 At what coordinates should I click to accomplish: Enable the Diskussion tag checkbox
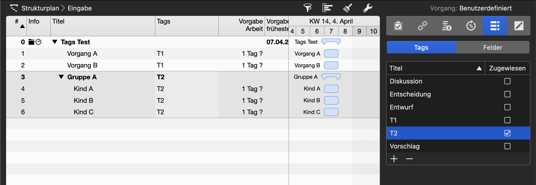coord(507,81)
